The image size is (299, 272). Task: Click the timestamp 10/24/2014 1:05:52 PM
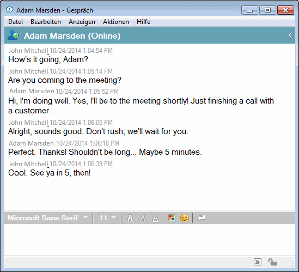click(87, 92)
